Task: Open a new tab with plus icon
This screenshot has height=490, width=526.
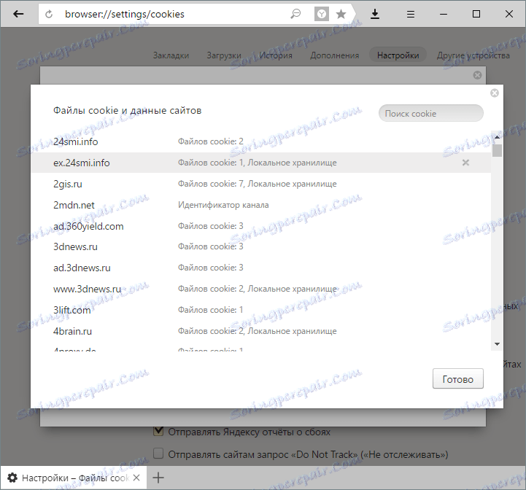Action: (x=158, y=478)
